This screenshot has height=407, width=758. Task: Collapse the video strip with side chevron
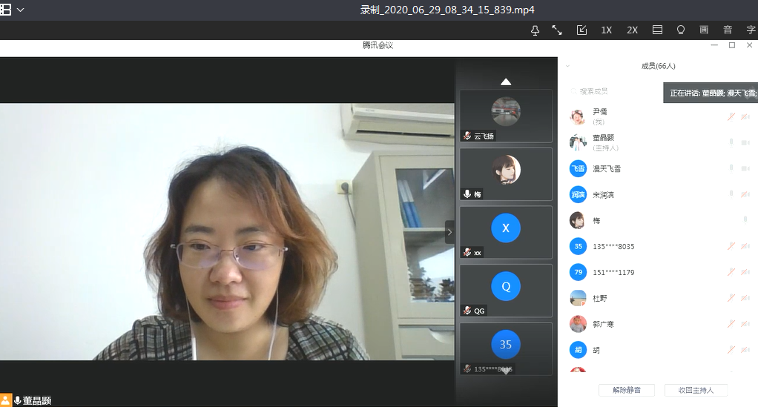point(449,231)
